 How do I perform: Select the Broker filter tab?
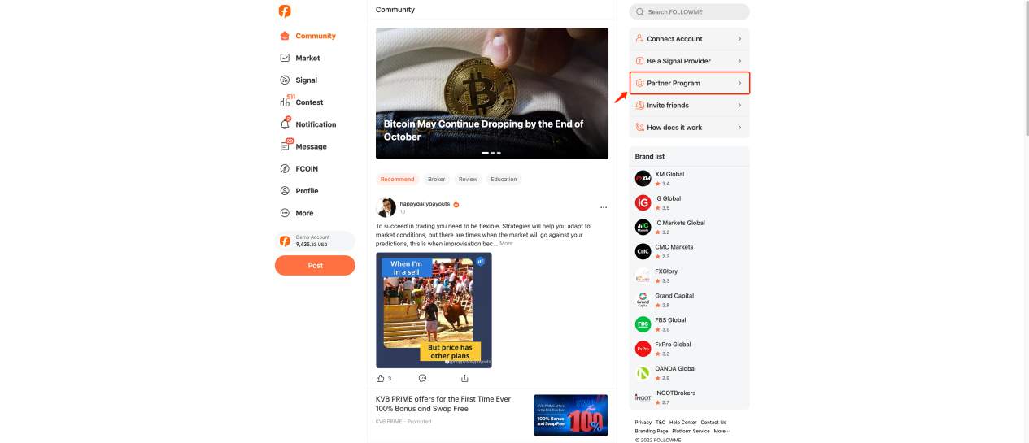point(437,179)
